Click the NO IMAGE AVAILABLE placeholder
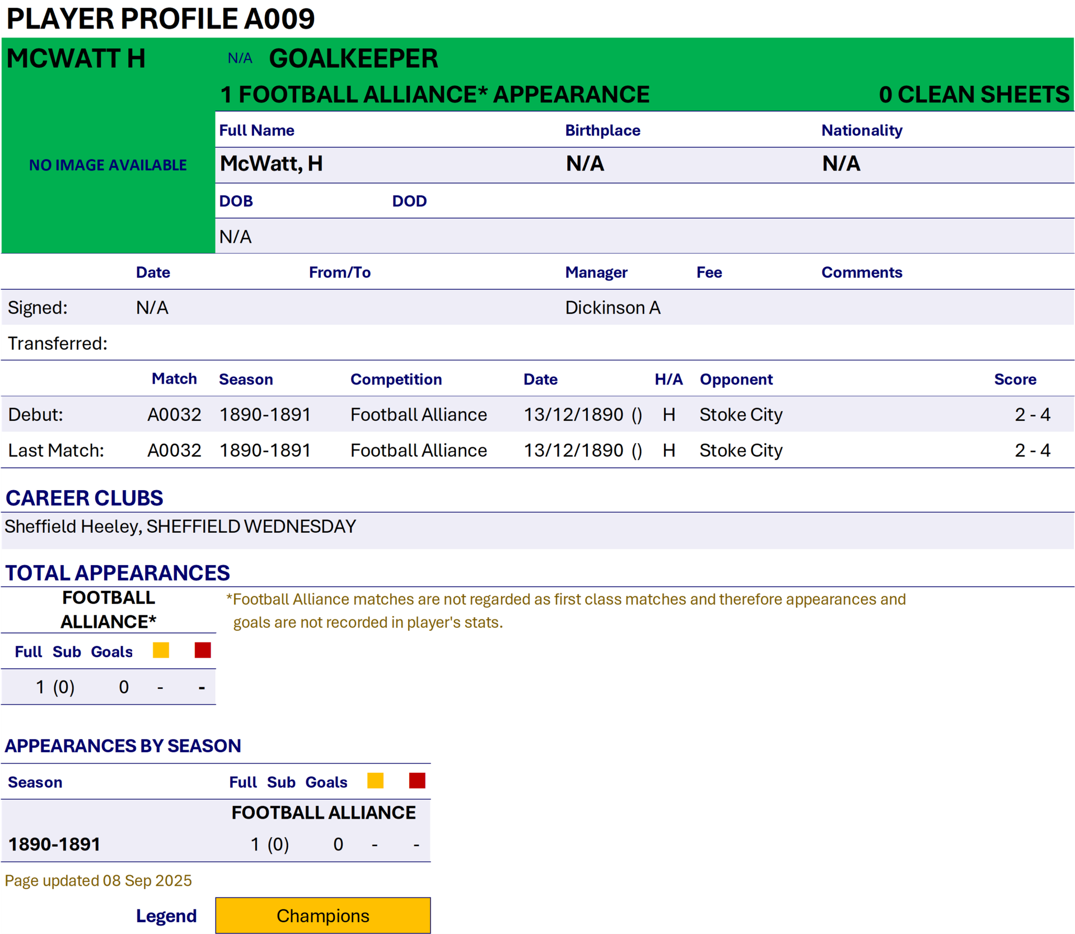The image size is (1075, 934). click(108, 165)
